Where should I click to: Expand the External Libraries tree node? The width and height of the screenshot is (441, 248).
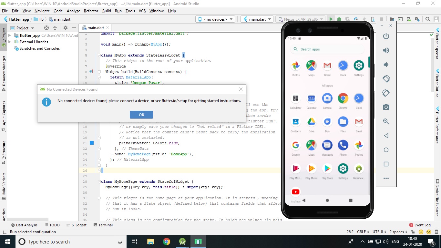[10, 42]
